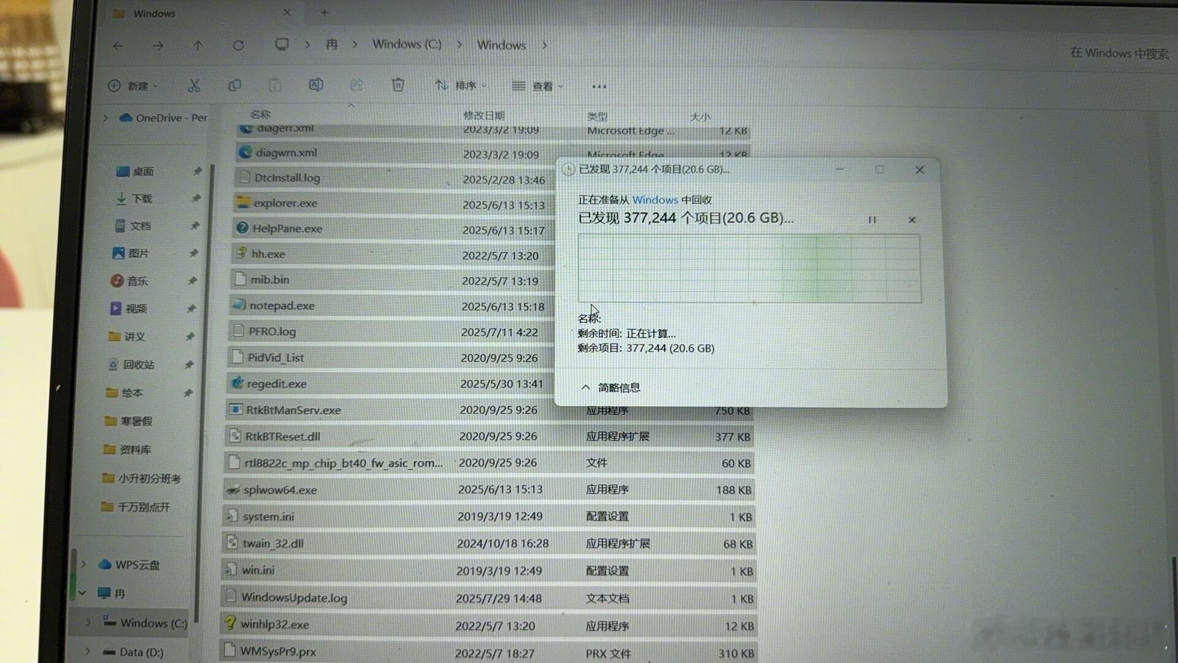Open the three-dot more options menu
Image resolution: width=1178 pixels, height=663 pixels.
point(599,87)
